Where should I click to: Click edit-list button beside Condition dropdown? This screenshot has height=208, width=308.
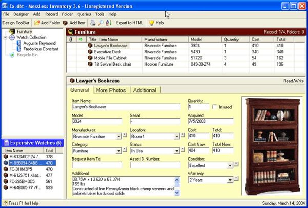click(236, 164)
